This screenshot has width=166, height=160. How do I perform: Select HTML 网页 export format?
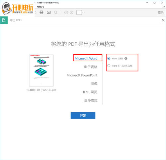click(x=89, y=92)
